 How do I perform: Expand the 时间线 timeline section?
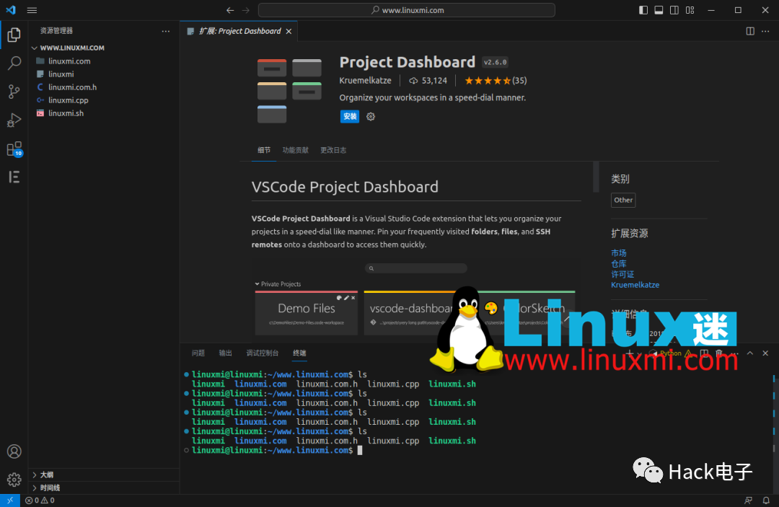click(x=105, y=488)
